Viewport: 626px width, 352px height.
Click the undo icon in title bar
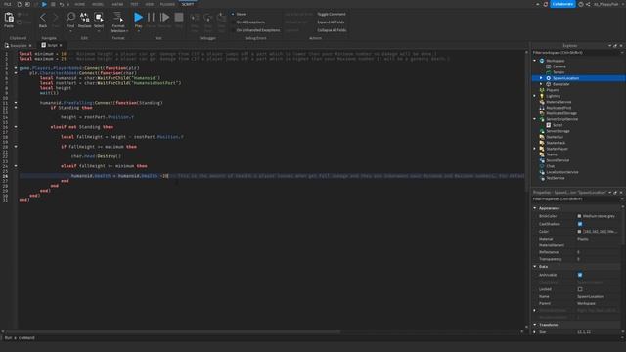[x=61, y=4]
